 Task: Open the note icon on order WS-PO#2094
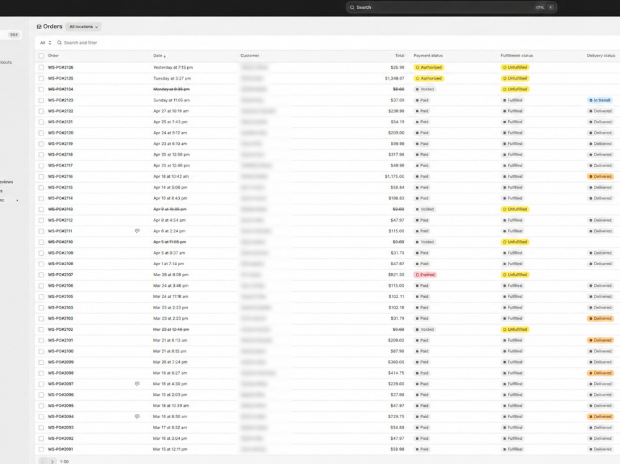[137, 416]
